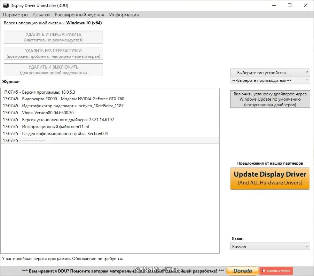Open the Ссылки menu
Screen dimensions: 314x276
tap(41, 15)
